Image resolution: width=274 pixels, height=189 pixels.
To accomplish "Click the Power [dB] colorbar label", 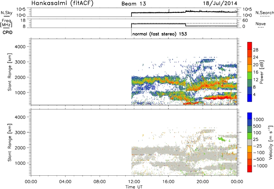I will 262,72.
